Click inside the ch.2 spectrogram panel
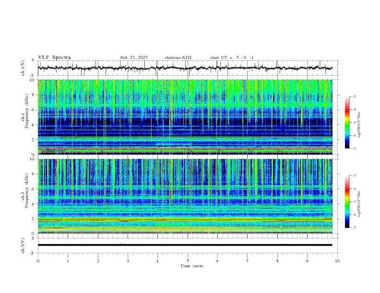380x293 pixels. point(187,196)
